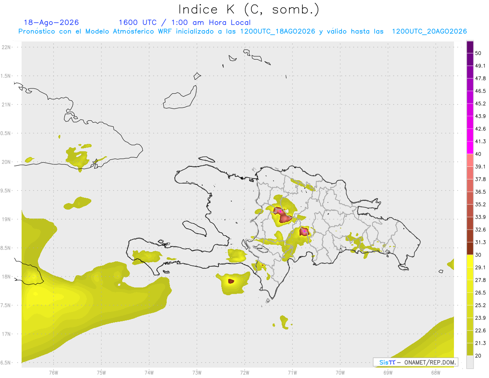Select the olive swatch between 20 and 21.3
This screenshot has height=378, width=489.
[470, 349]
